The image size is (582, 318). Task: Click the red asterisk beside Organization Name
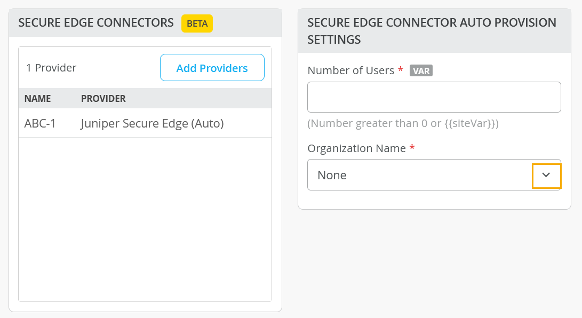coord(412,148)
